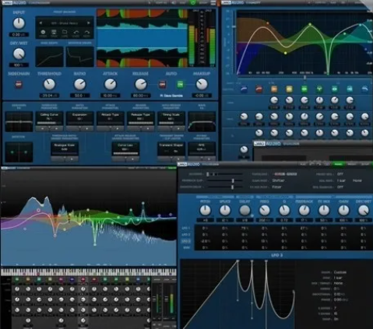This screenshot has width=373, height=329.
Task: Select the bright green band icon in EQ
Action: (304, 89)
